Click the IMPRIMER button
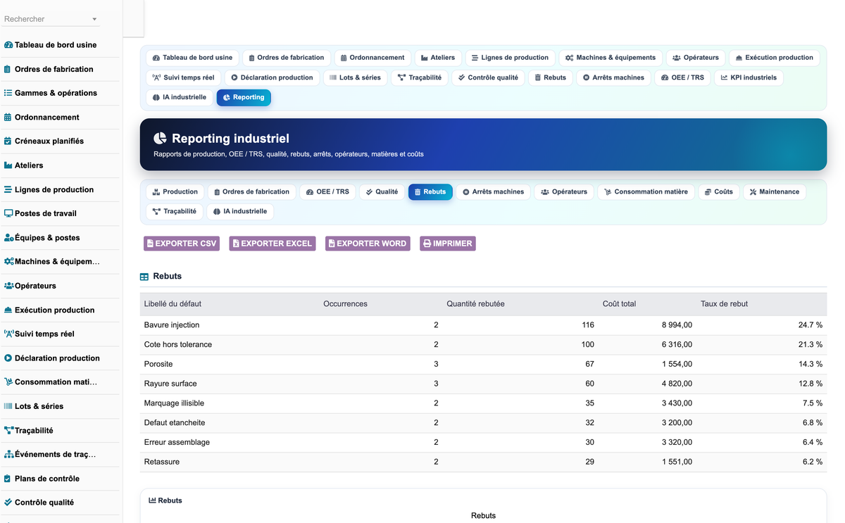The width and height of the screenshot is (845, 523). pyautogui.click(x=448, y=244)
